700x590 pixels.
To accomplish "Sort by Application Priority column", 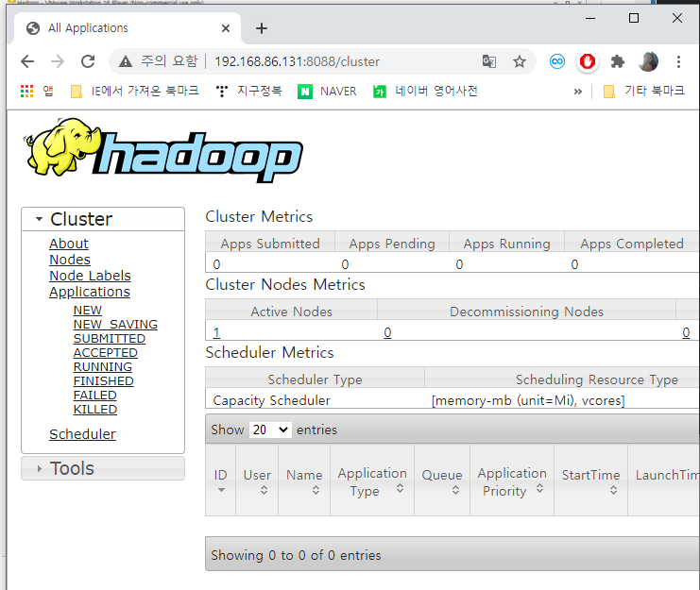I will 512,480.
